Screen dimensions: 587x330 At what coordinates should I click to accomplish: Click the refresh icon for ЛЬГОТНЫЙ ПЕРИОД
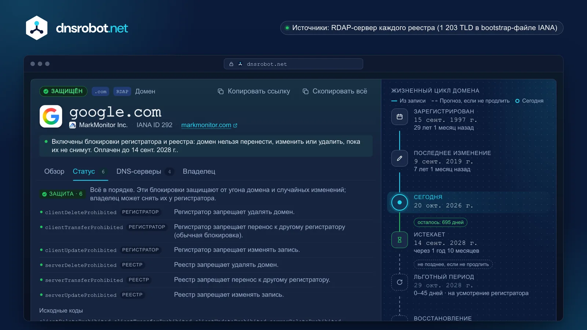(400, 282)
